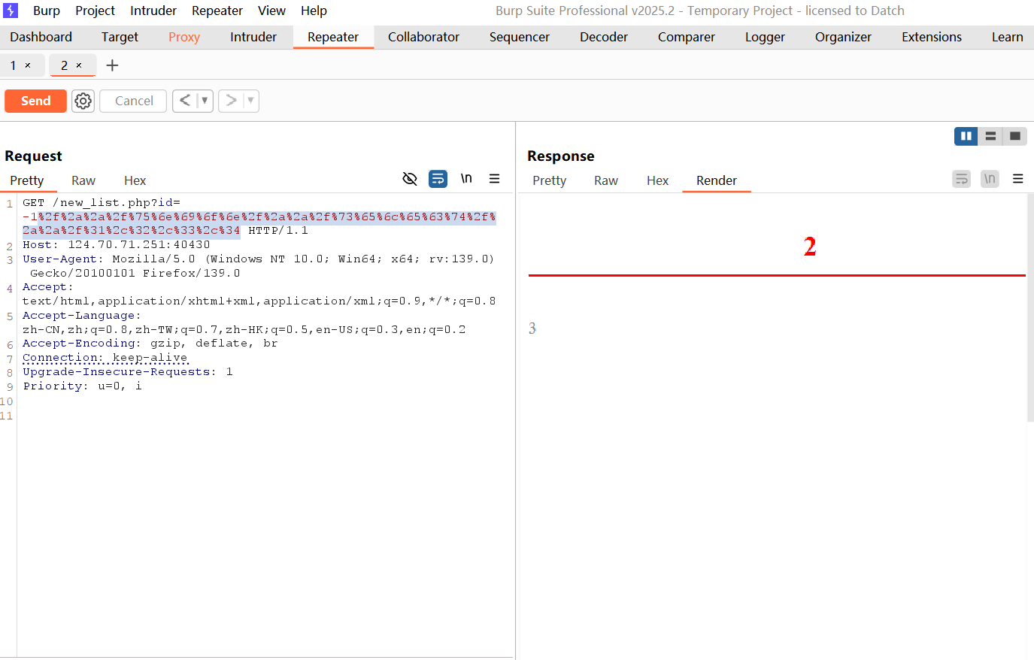Switch to the Logger tab
The image size is (1034, 660).
click(765, 37)
